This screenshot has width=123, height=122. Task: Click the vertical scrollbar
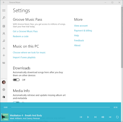[x=122, y=37]
